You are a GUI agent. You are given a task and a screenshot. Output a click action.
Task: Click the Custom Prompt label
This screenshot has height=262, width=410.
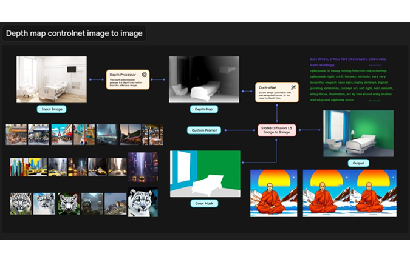click(x=204, y=130)
